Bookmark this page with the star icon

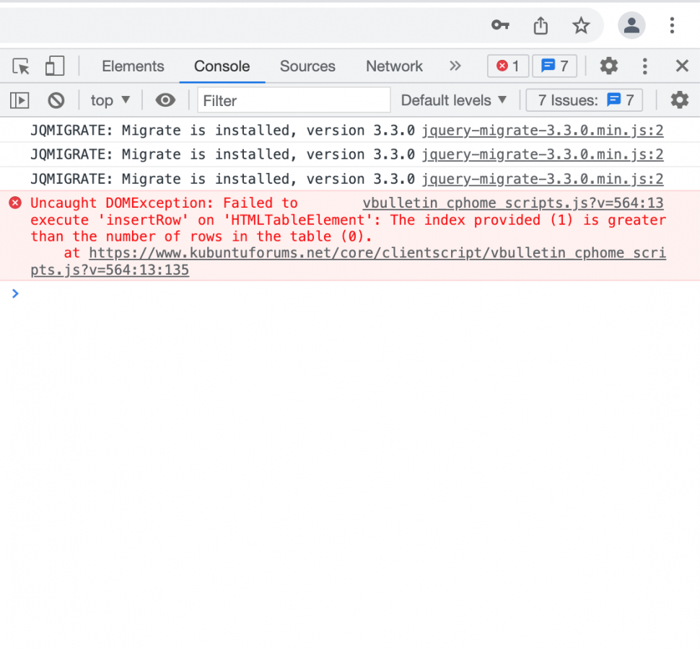581,25
